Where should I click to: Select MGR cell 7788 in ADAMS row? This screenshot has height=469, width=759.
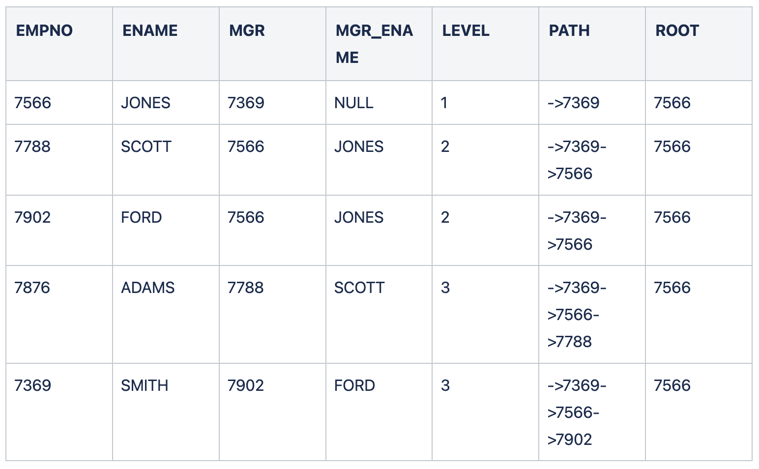[245, 288]
